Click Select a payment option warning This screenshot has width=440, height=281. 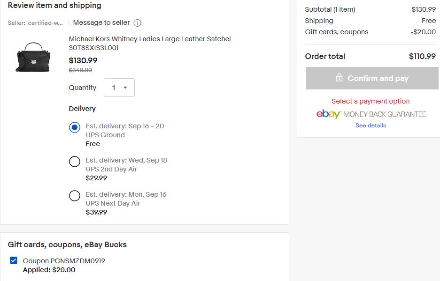(371, 101)
